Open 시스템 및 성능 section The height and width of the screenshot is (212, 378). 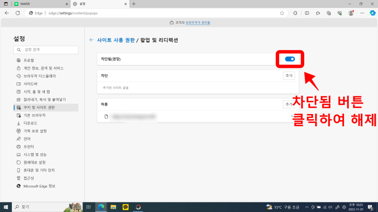(x=46, y=155)
